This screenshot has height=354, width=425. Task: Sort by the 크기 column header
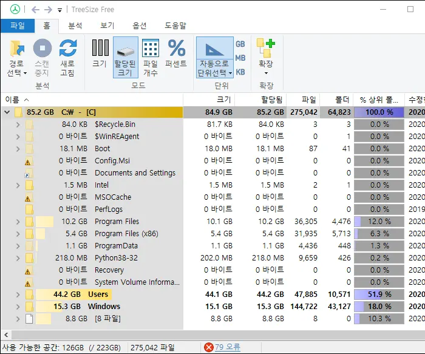(x=209, y=100)
